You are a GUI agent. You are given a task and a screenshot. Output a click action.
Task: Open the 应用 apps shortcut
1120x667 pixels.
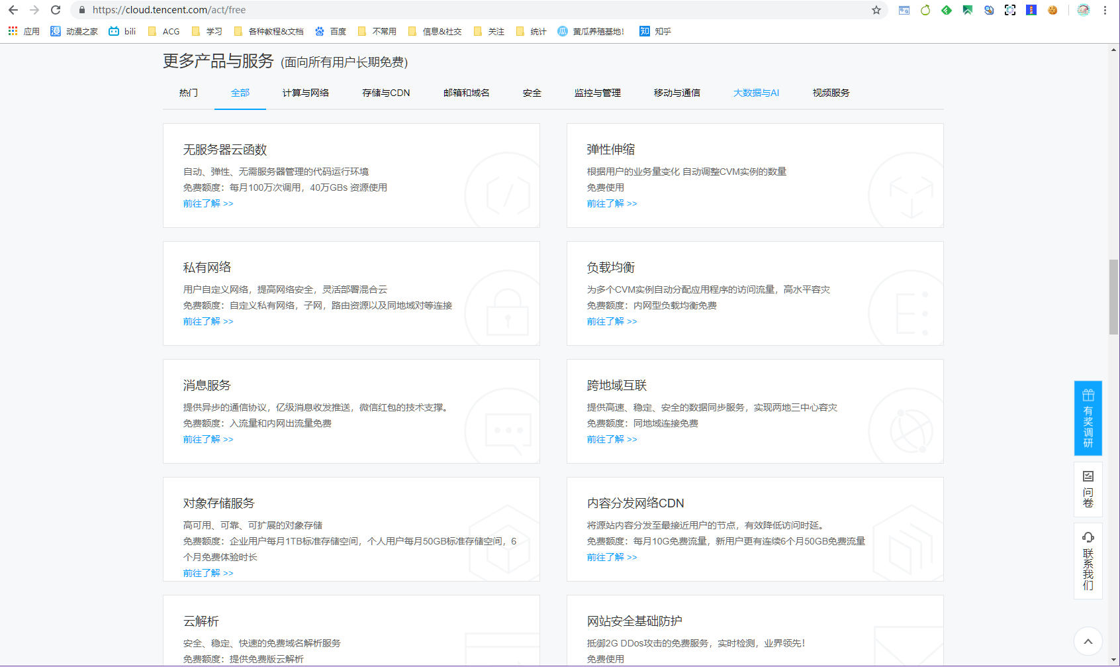[24, 31]
